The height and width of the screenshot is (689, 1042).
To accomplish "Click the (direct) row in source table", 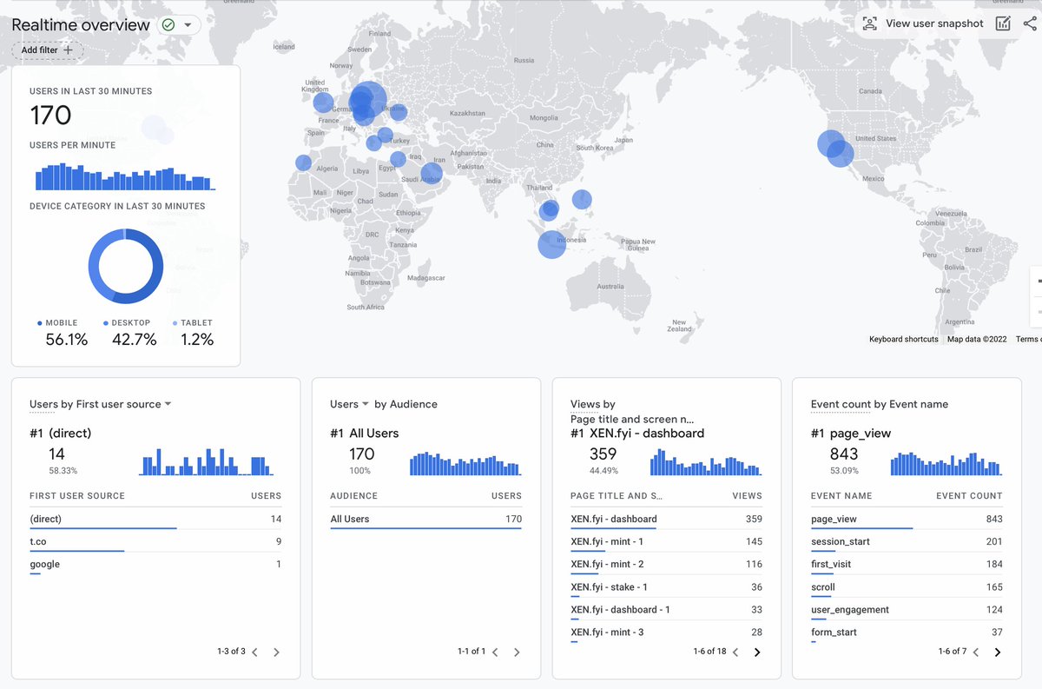I will (x=155, y=519).
